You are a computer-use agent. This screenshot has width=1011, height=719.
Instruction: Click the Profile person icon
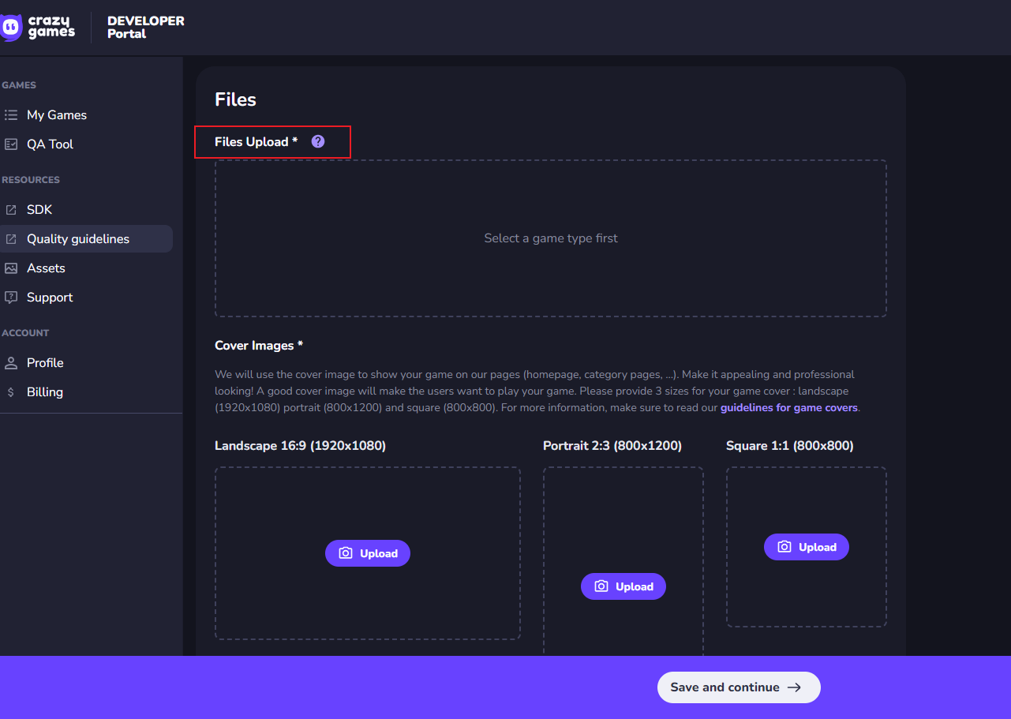click(x=11, y=363)
